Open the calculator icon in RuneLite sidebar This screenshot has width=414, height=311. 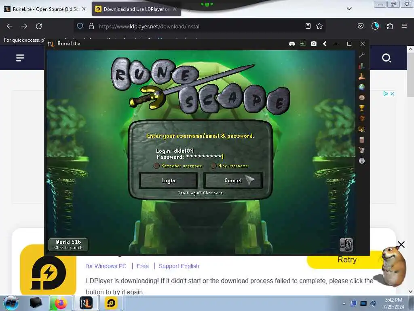click(362, 140)
